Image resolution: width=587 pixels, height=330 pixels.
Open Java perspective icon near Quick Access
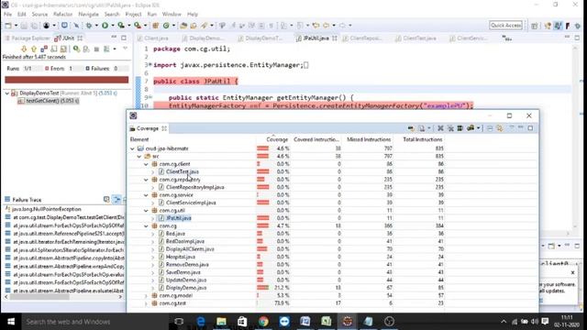coord(559,26)
